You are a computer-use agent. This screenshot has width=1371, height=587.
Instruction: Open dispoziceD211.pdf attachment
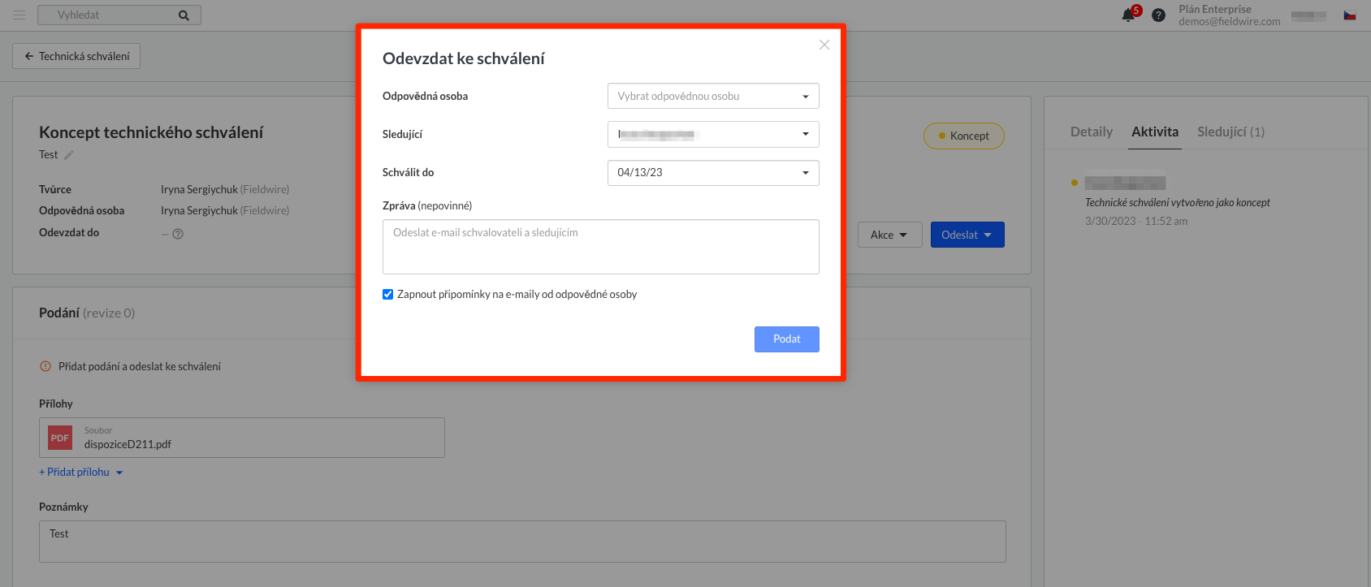click(242, 438)
